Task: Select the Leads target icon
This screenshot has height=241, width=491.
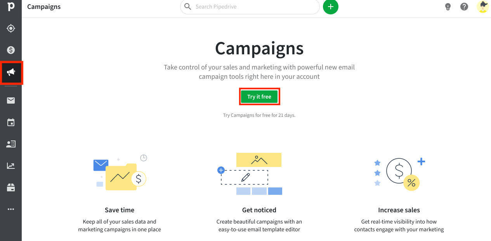Action: pyautogui.click(x=11, y=28)
